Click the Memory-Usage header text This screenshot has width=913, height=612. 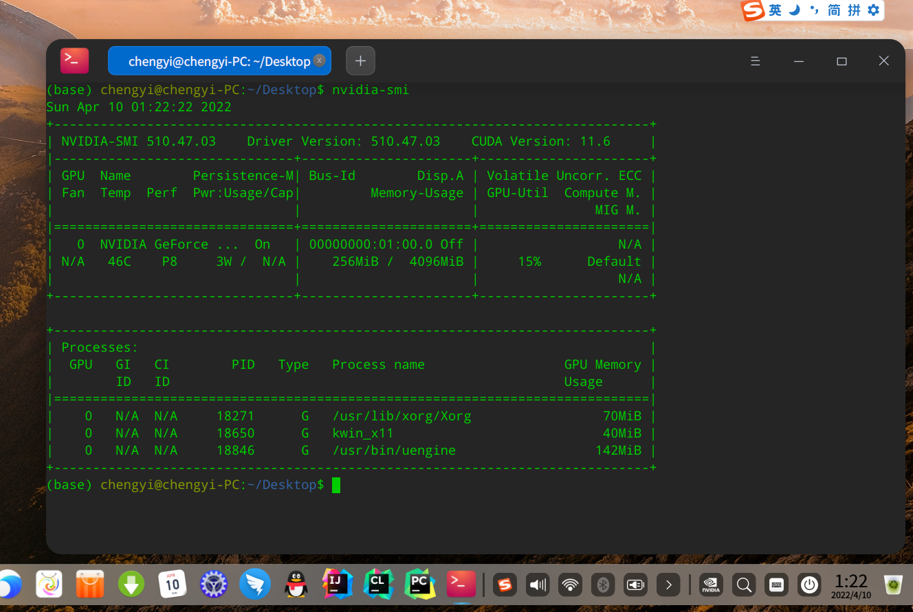click(417, 193)
